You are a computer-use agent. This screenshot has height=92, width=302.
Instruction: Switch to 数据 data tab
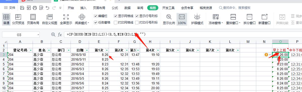(127, 8)
